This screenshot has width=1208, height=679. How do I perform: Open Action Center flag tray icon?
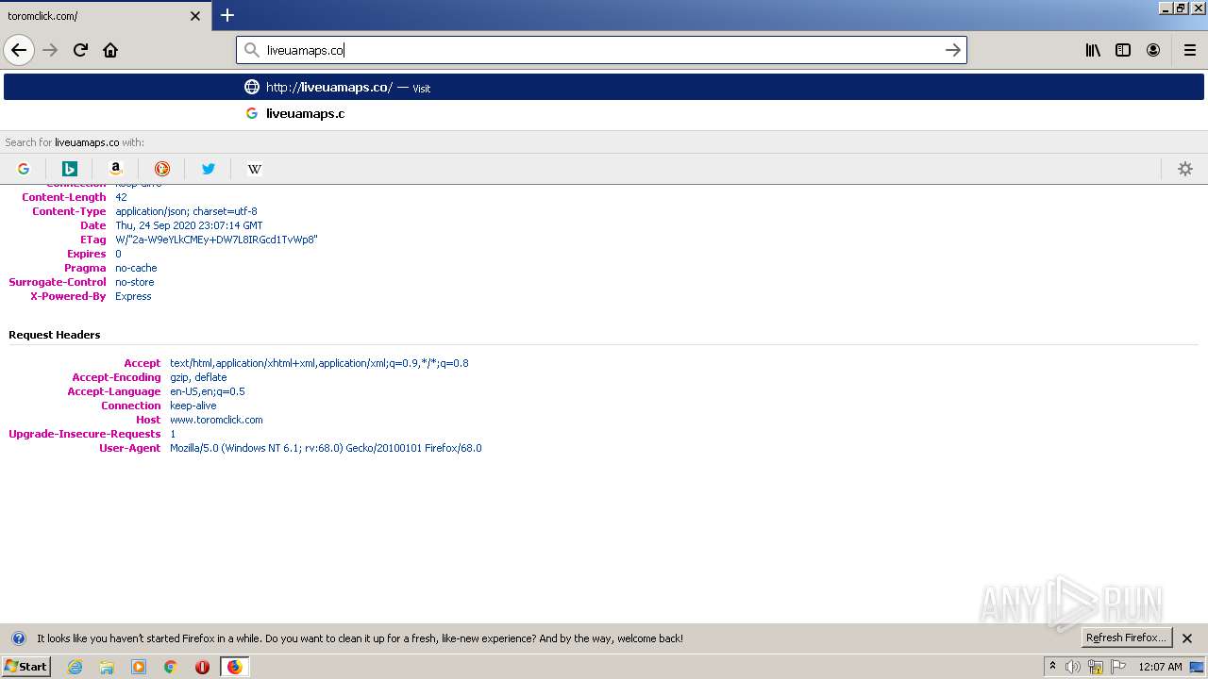[x=1118, y=667]
